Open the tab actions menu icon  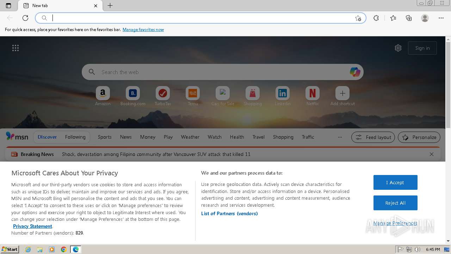coord(8,6)
